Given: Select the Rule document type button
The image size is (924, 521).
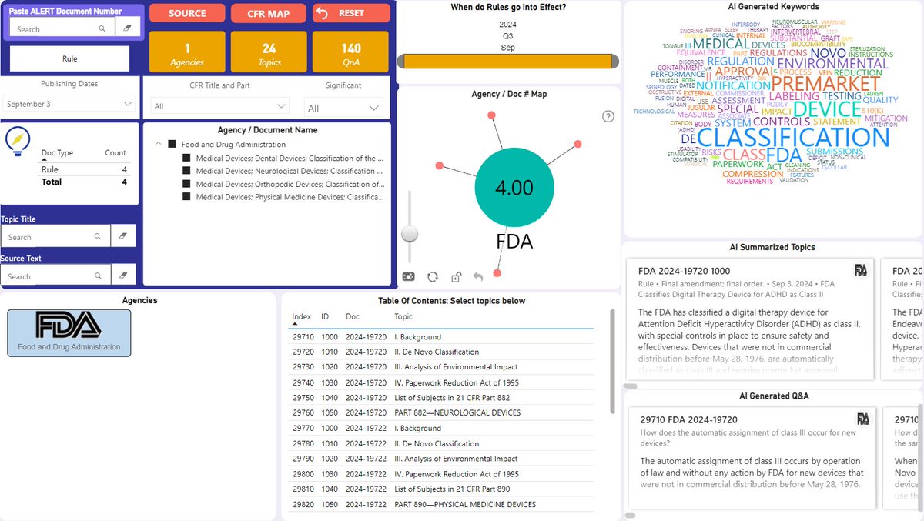Looking at the screenshot, I should tap(69, 58).
